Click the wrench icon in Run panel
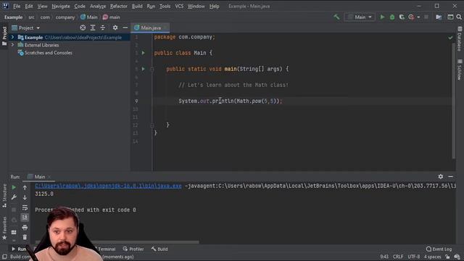 (14, 197)
